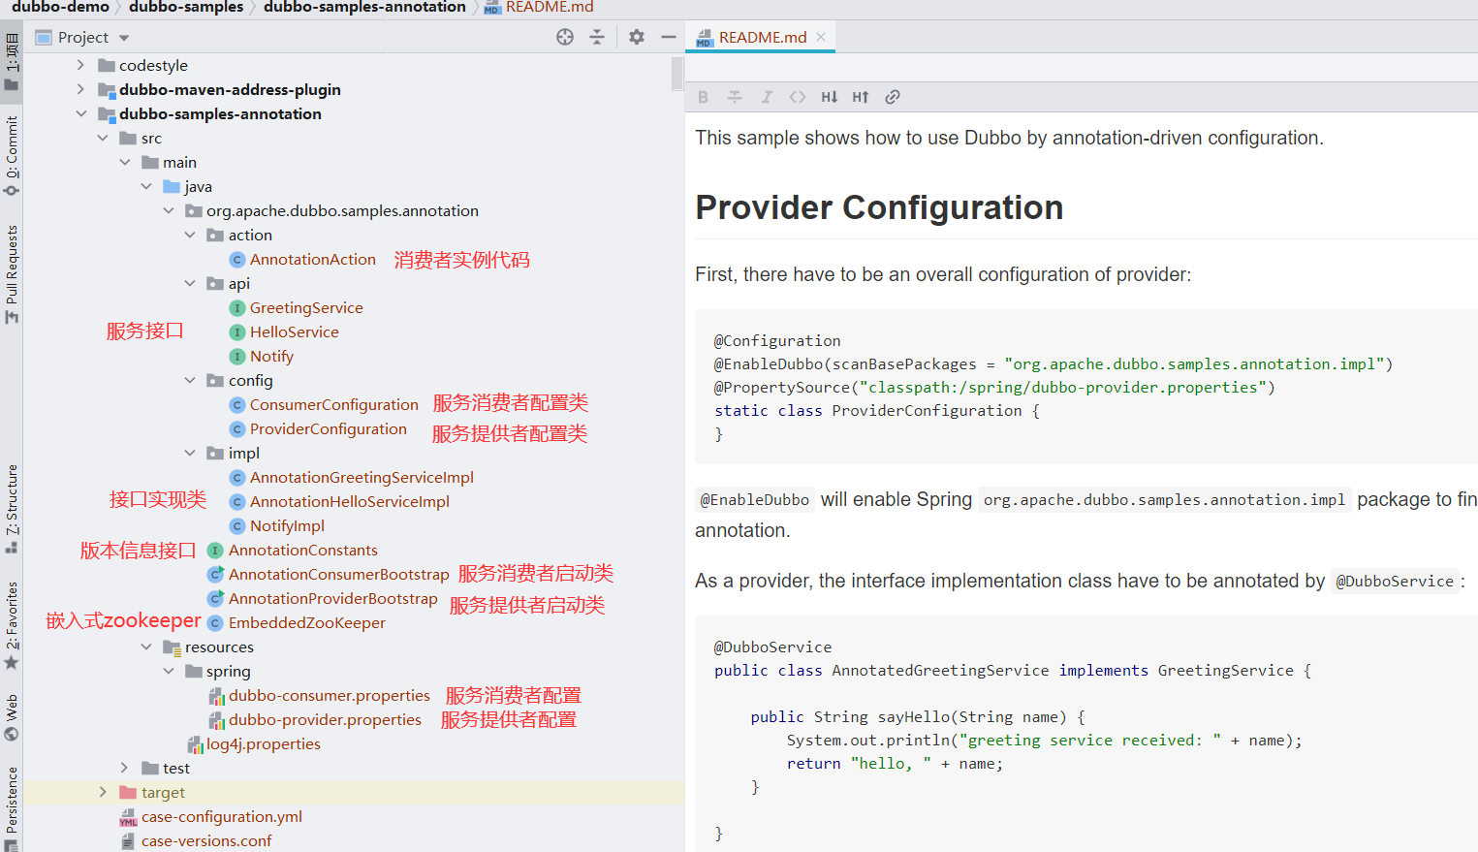Select AnnotationAction class
1478x852 pixels.
coord(312,259)
